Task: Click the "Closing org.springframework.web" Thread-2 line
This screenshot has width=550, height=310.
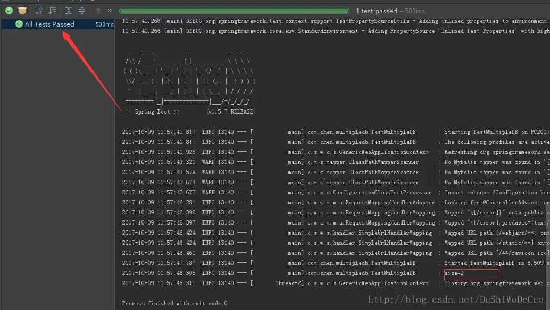Action: pos(336,283)
